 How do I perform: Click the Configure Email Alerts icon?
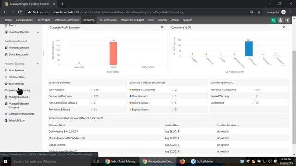coord(6,114)
